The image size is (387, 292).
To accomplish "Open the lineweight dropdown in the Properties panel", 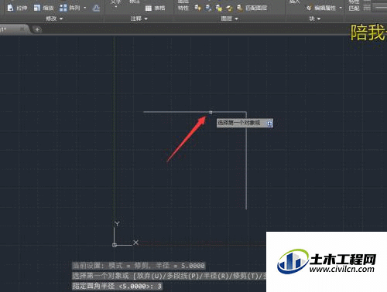I will [380, 8].
